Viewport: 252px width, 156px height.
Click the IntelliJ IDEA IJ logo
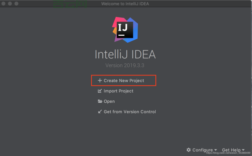point(125,30)
